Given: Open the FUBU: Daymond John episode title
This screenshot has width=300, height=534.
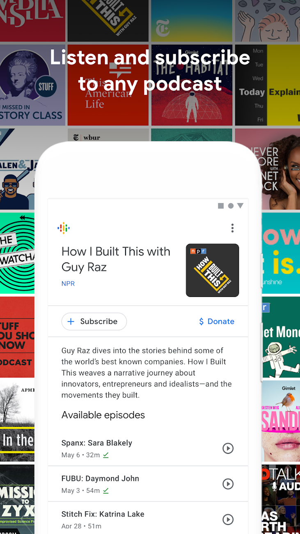Looking at the screenshot, I should pos(100,479).
